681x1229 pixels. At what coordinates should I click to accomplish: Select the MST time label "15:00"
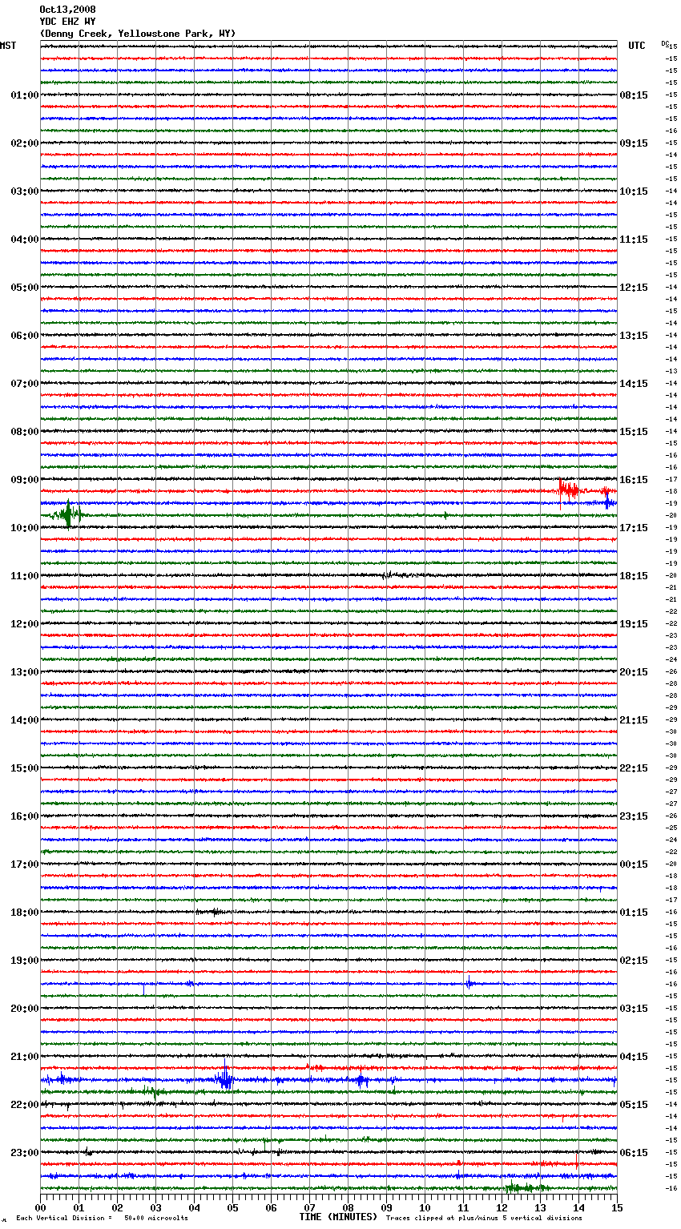tap(25, 768)
